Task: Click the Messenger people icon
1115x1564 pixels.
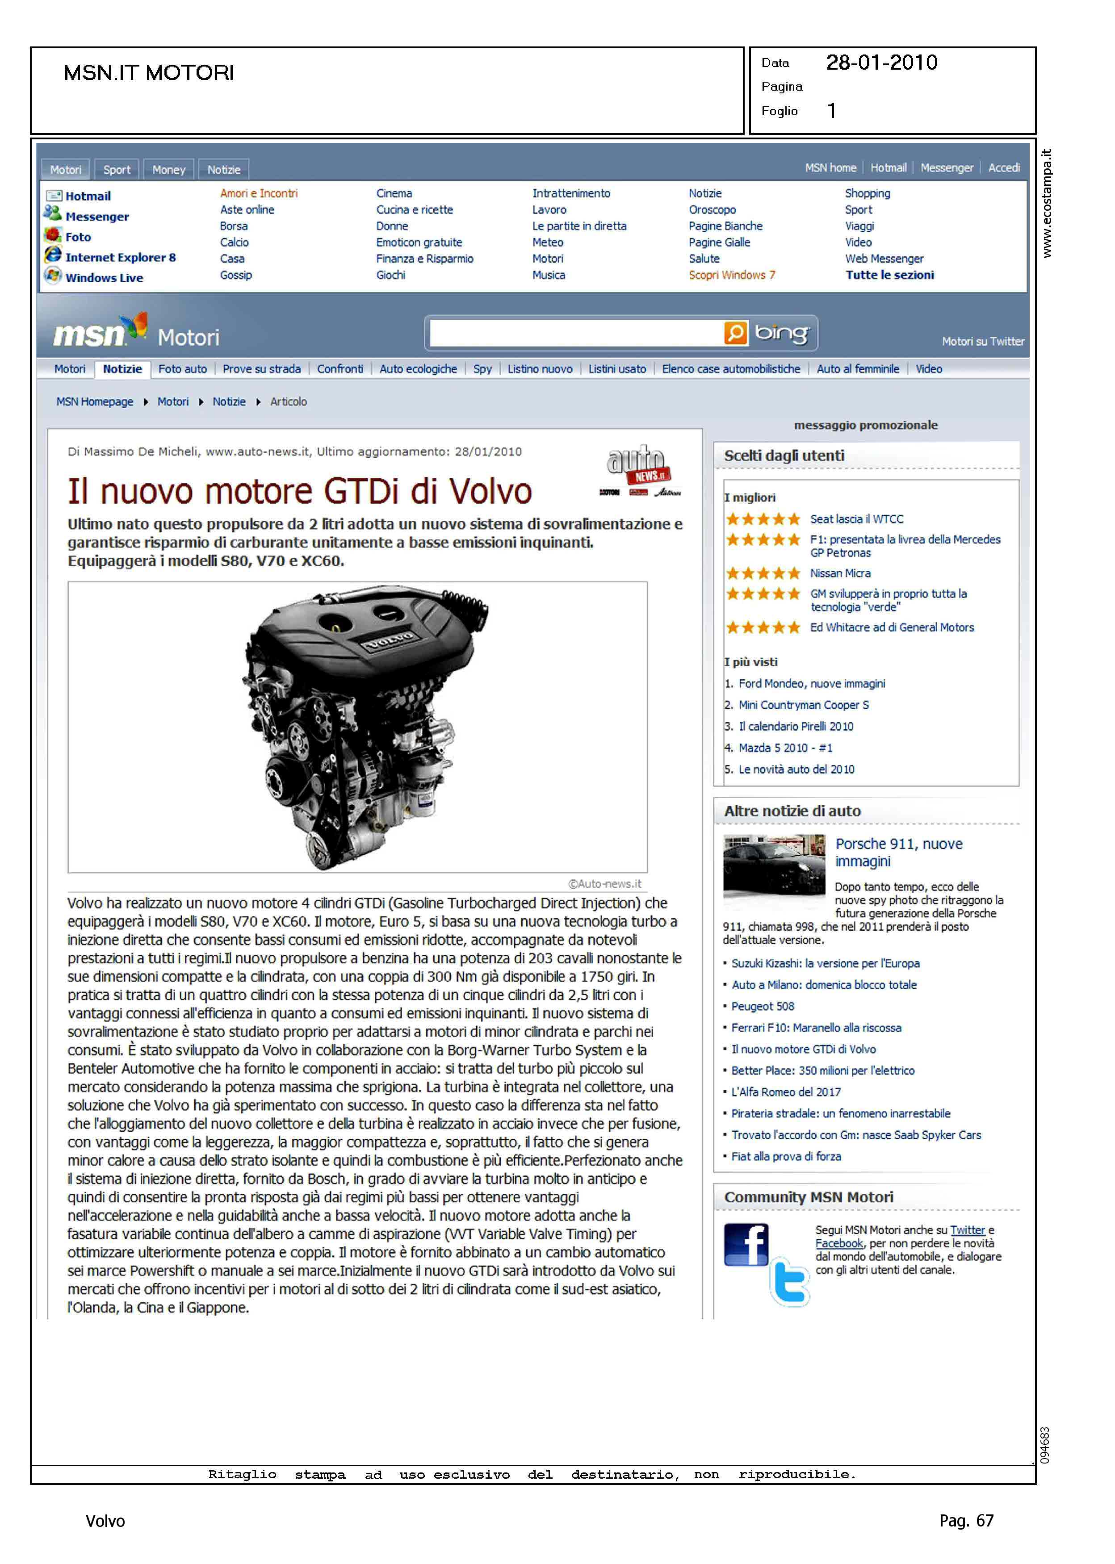Action: click(52, 214)
